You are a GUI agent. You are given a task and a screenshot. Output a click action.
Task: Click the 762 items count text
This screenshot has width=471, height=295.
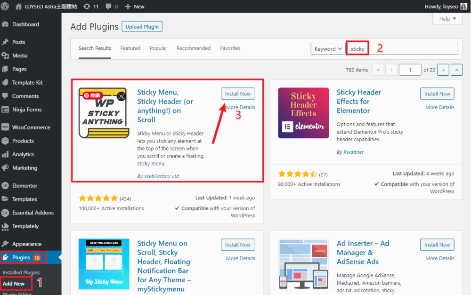point(357,70)
